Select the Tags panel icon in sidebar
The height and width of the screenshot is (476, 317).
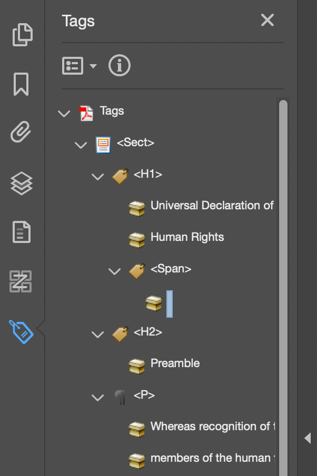pos(22,331)
